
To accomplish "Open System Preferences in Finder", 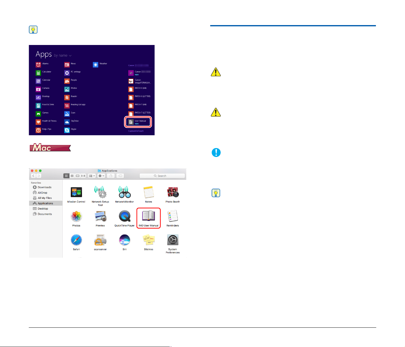I will [x=173, y=244].
